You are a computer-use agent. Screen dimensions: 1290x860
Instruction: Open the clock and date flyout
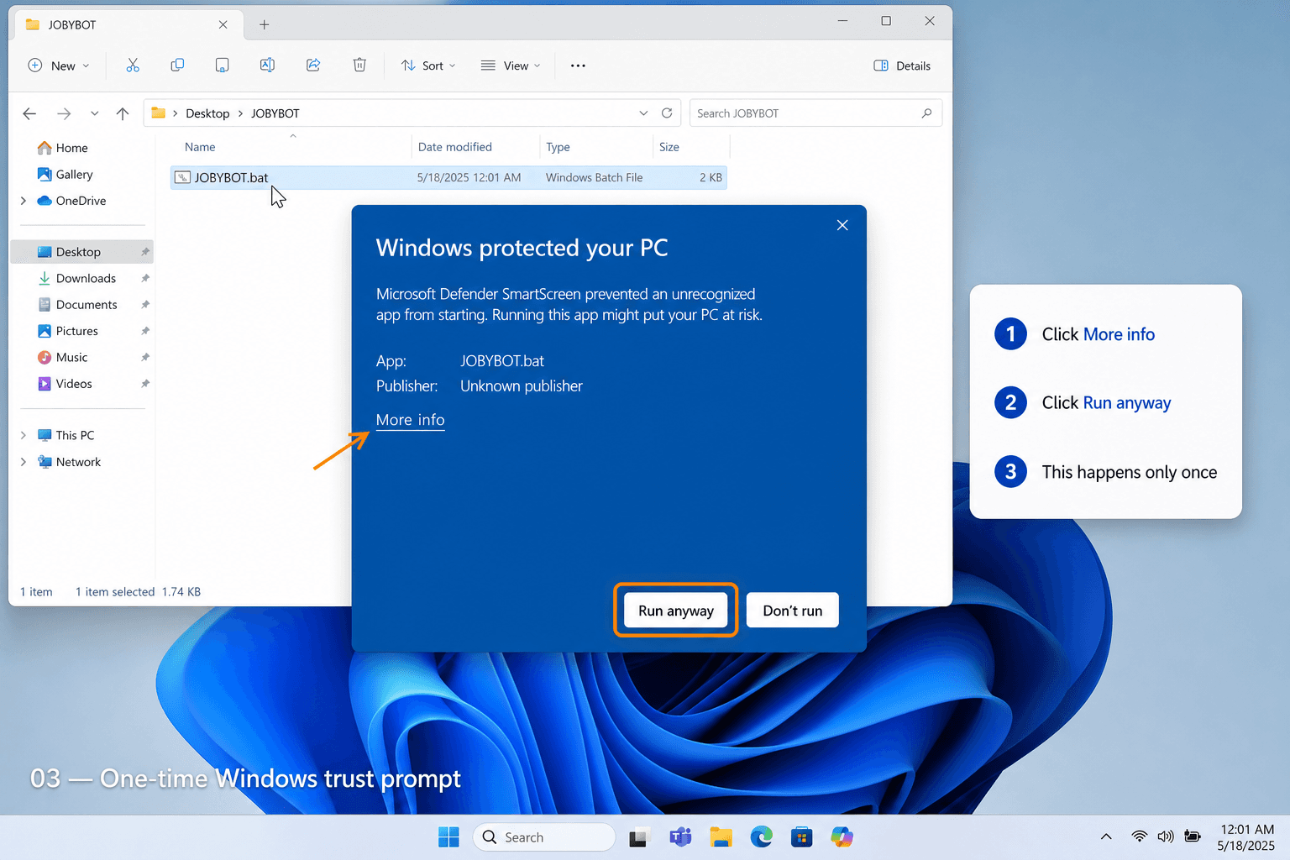[x=1246, y=837]
